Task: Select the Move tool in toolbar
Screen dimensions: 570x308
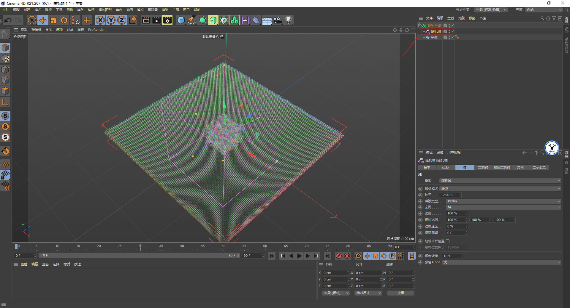Action: pos(43,20)
